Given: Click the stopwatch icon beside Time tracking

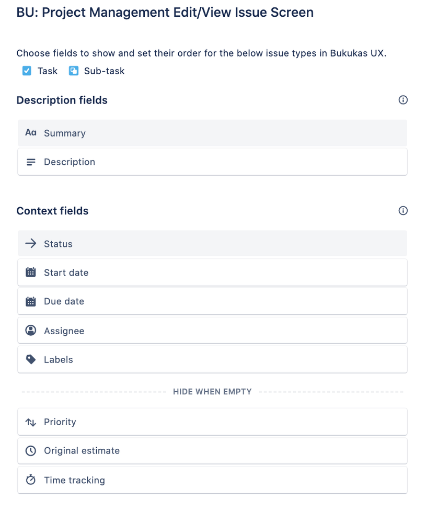Looking at the screenshot, I should 31,480.
